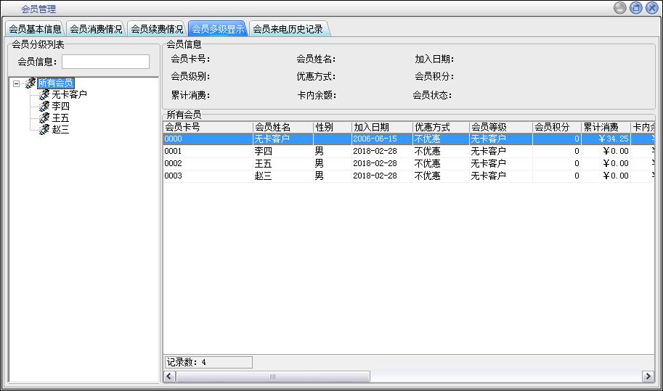Open the 会员来电历史记录 tab
Viewport: 663px width, 391px height.
click(288, 30)
